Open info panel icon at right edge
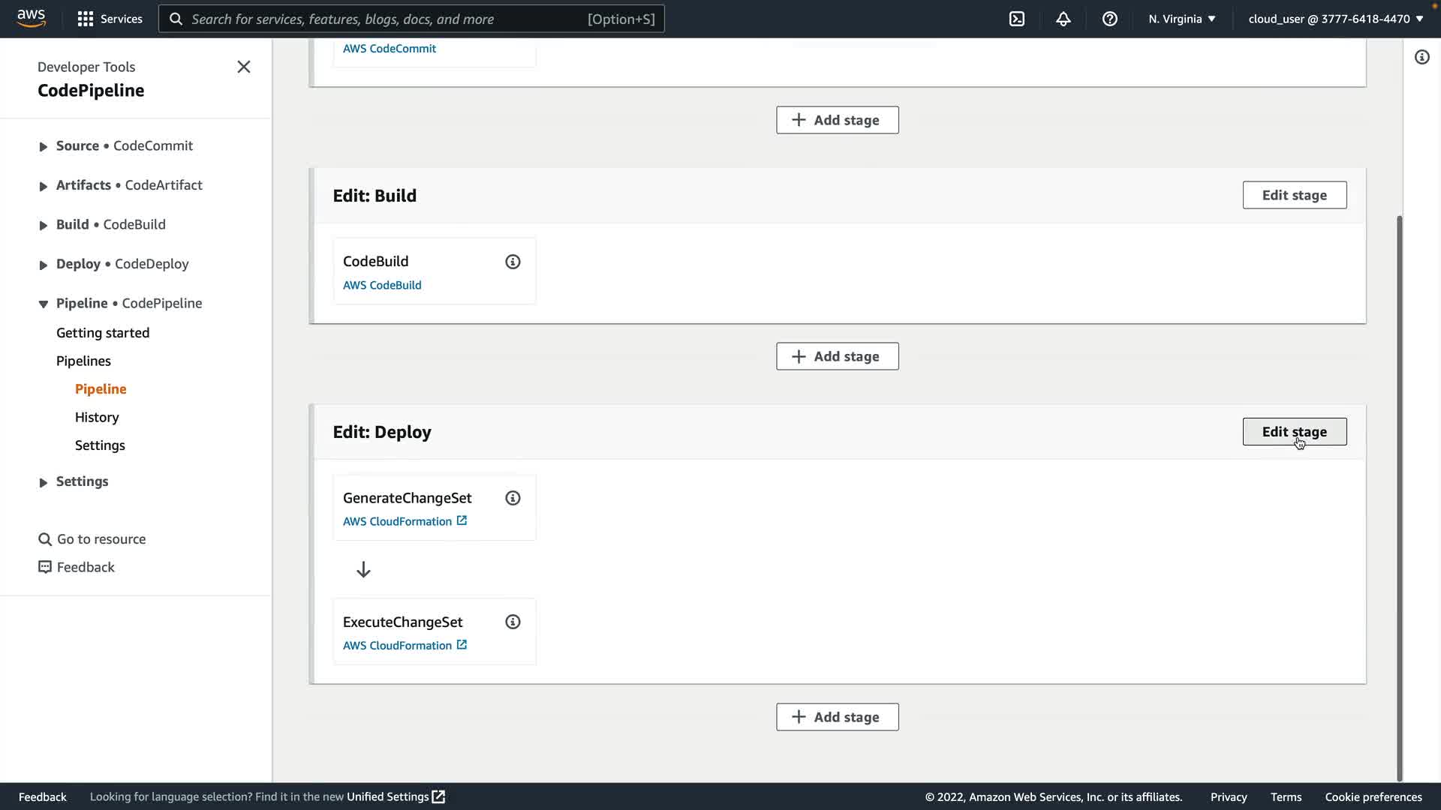Screen dimensions: 1441x810 [1422, 57]
